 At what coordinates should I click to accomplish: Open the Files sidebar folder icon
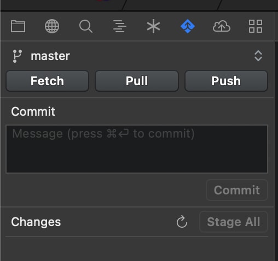pyautogui.click(x=18, y=26)
